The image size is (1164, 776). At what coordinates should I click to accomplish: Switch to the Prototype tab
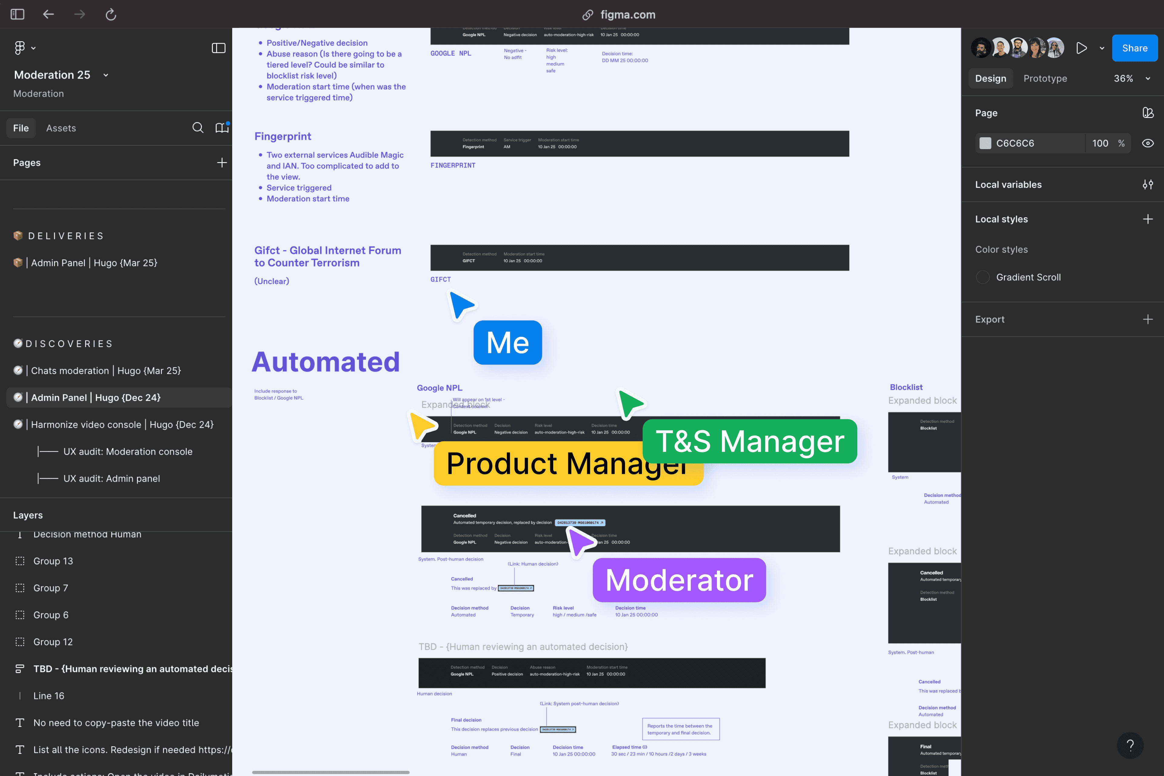[x=1045, y=78]
